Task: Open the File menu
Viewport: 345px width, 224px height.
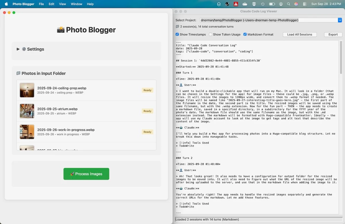Action: pyautogui.click(x=41, y=4)
